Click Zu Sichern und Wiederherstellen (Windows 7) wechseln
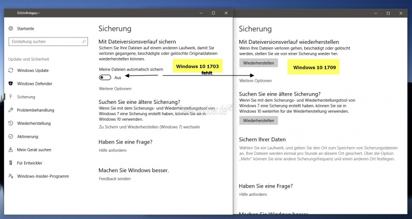The image size is (412, 219). 149,127
